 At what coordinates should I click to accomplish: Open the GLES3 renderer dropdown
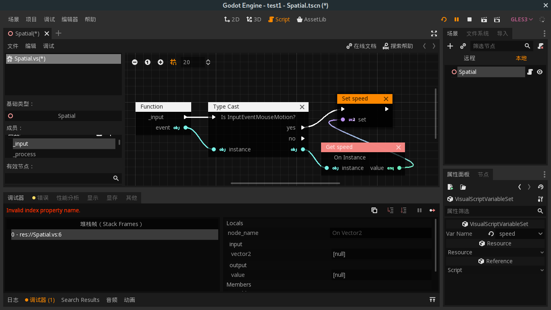[522, 19]
